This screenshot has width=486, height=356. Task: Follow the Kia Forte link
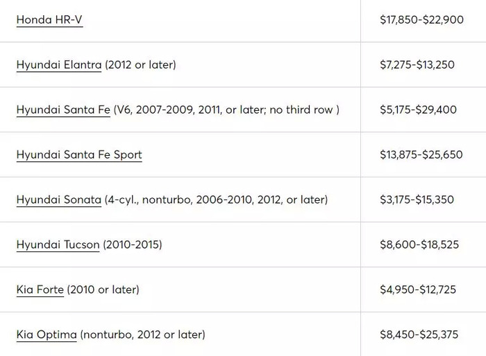pos(40,290)
